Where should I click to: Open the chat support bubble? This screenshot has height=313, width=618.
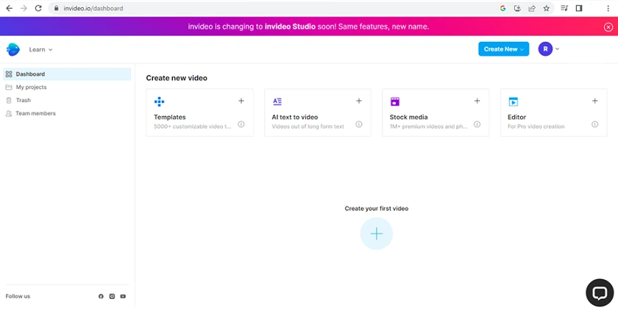[x=600, y=292]
